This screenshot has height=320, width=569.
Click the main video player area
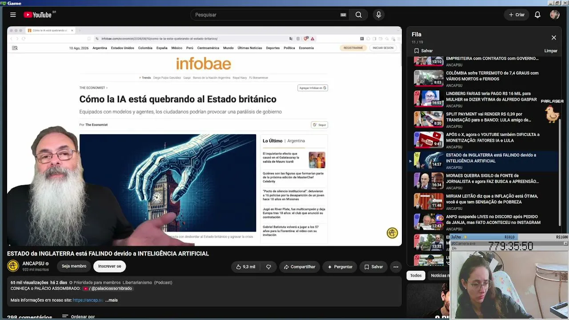pos(204,136)
